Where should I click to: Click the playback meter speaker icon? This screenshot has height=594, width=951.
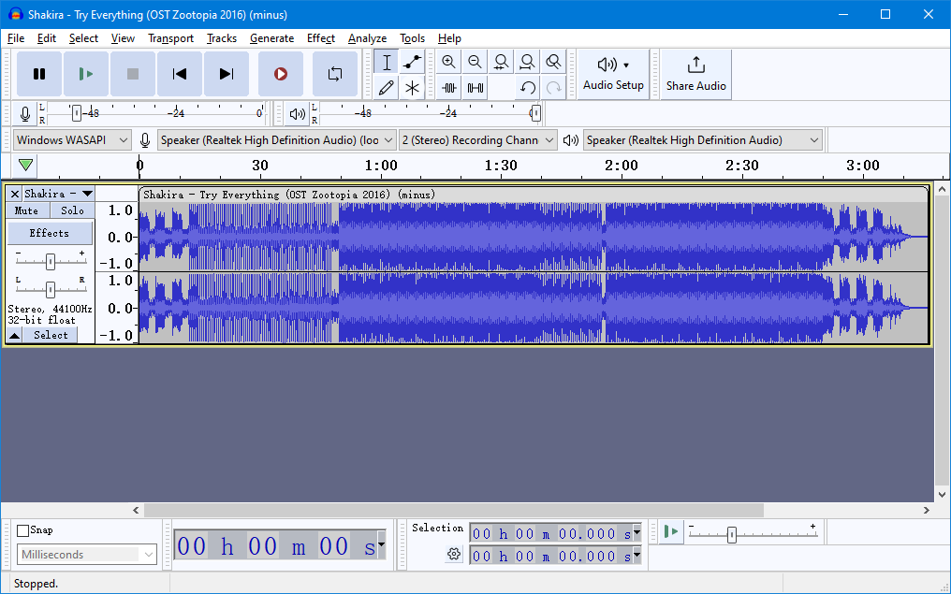(298, 113)
